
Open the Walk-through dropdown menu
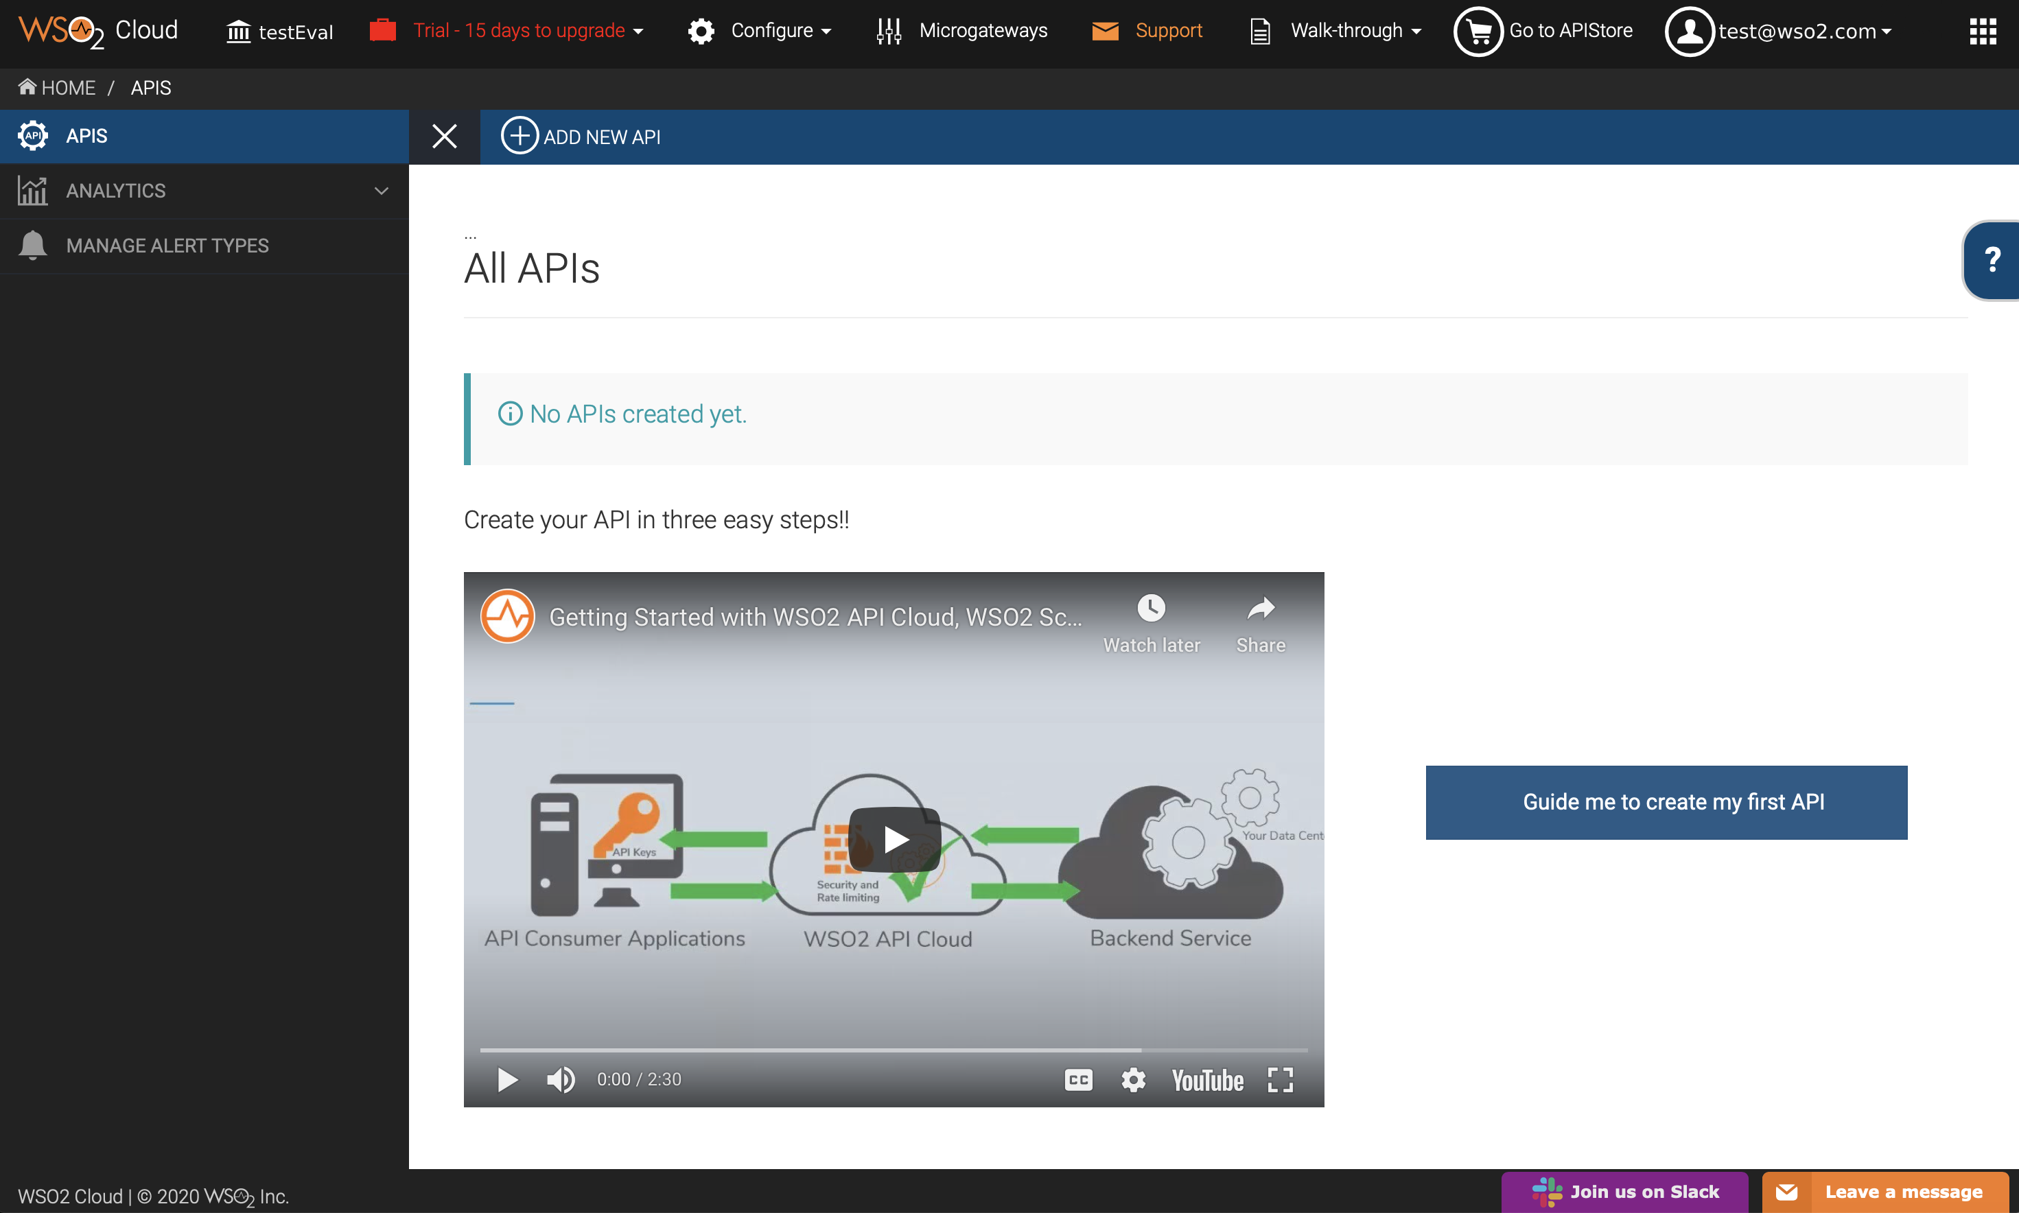click(1356, 31)
